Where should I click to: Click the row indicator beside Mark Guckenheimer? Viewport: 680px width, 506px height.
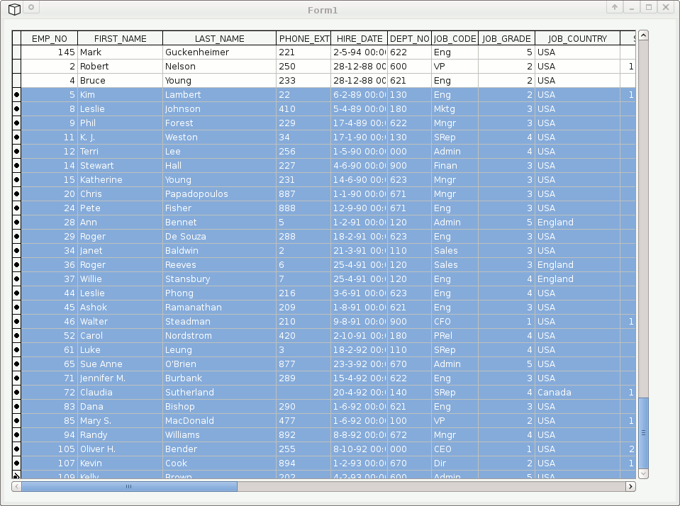(16, 52)
